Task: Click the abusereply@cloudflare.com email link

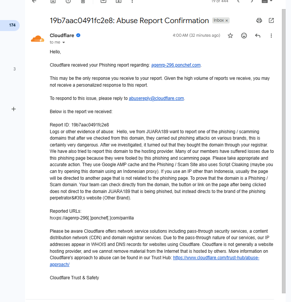Action: (x=156, y=98)
